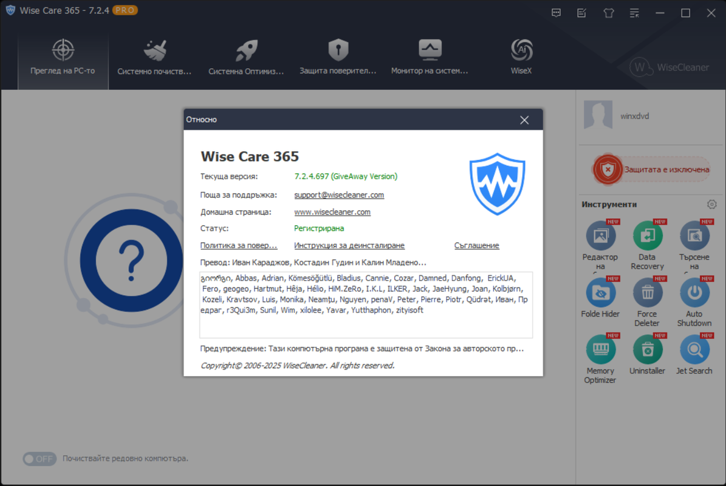Open the WiseX AI tab
This screenshot has width=726, height=486.
[521, 58]
